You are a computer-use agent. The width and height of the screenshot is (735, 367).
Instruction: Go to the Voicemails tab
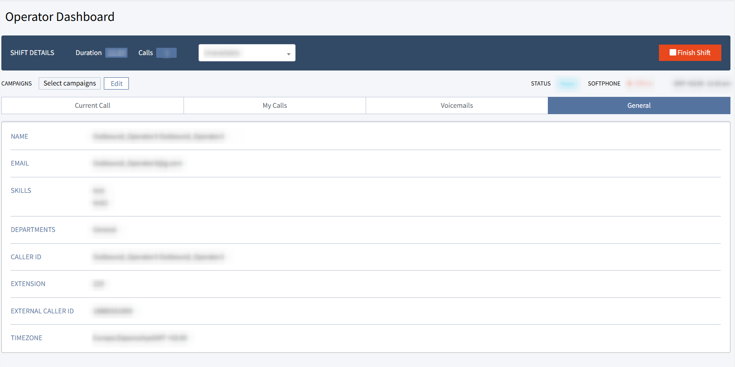pos(457,106)
